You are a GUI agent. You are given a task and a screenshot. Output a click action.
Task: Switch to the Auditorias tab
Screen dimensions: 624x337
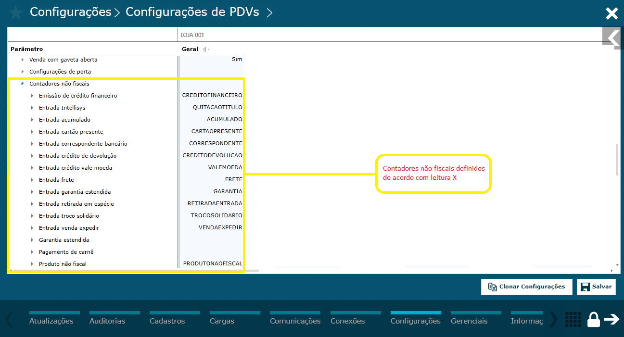point(106,320)
